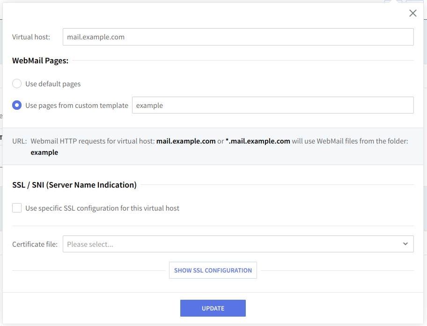Click the SSL / SNI section heading
Viewport: 427px width, 326px height.
click(74, 185)
